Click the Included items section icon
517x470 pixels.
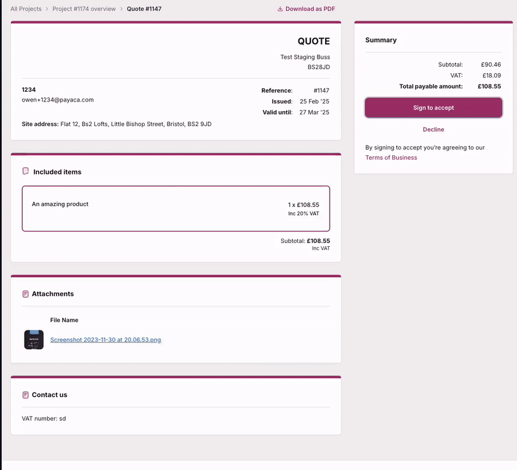click(26, 172)
